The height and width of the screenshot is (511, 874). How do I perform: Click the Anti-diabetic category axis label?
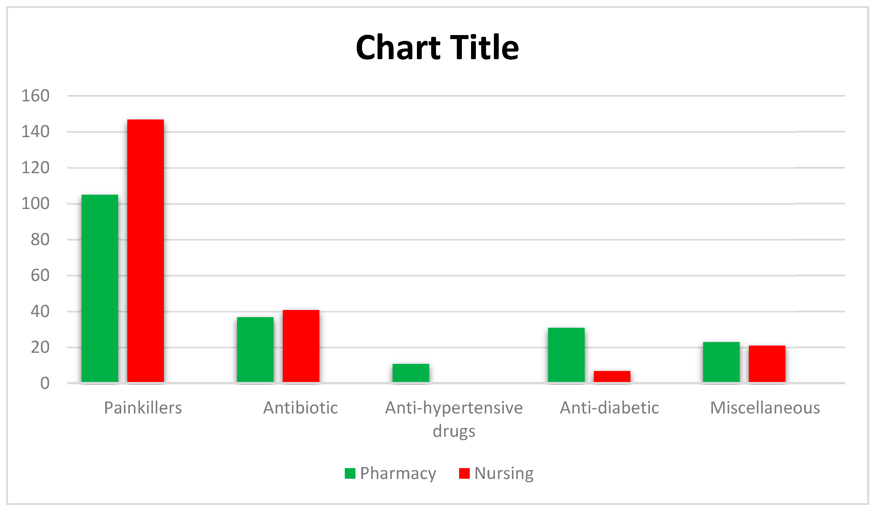[x=609, y=408]
